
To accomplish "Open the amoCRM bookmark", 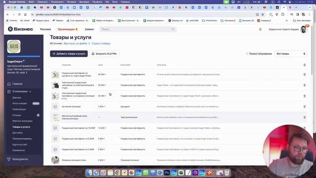I will [192, 21].
